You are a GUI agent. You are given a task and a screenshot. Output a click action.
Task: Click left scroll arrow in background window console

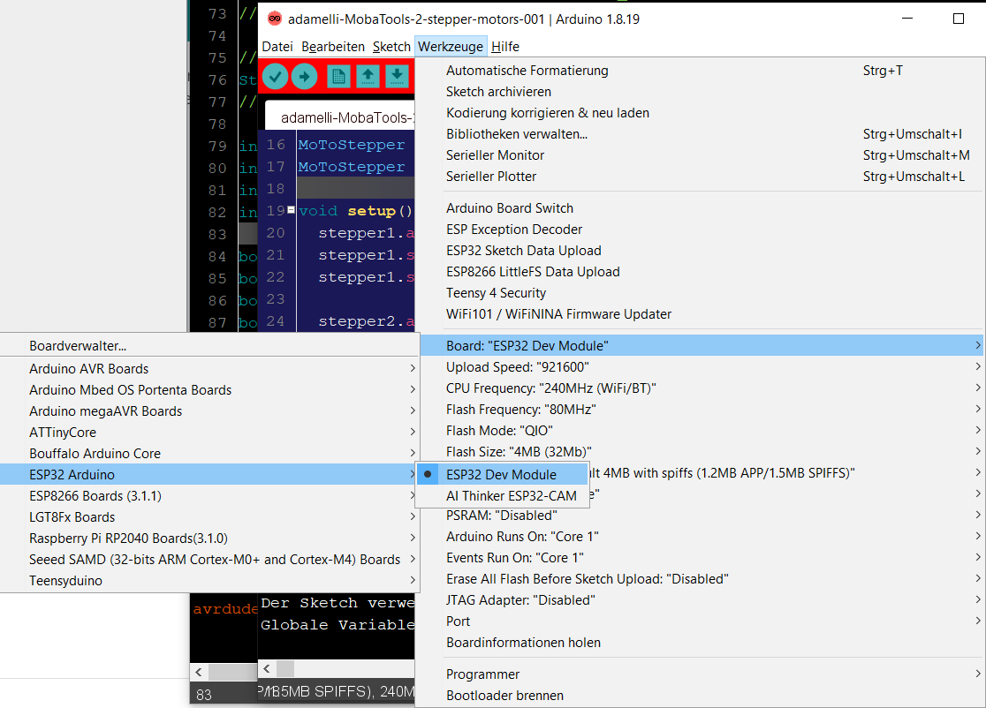199,672
